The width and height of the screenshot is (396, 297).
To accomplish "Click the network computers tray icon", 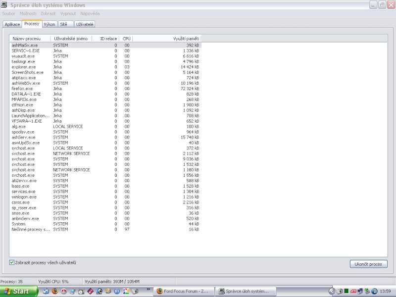I will [x=360, y=291].
